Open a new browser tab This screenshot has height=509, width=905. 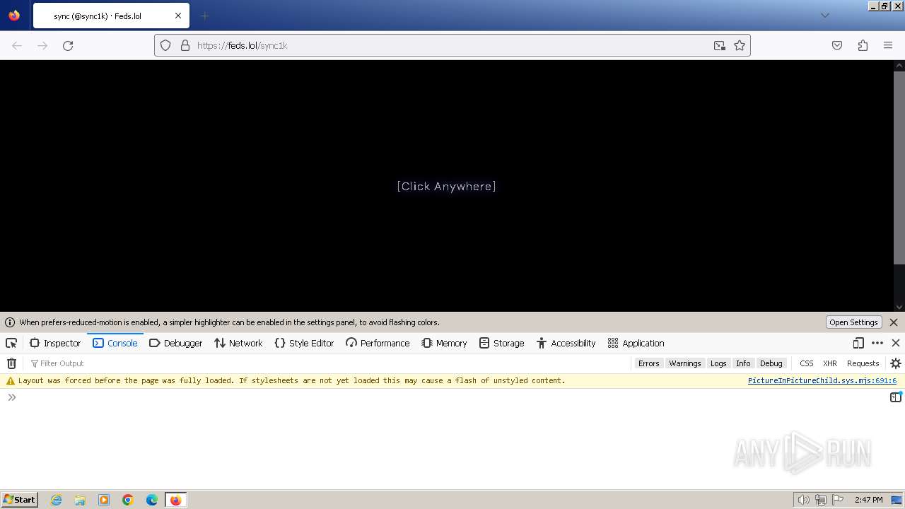tap(204, 16)
